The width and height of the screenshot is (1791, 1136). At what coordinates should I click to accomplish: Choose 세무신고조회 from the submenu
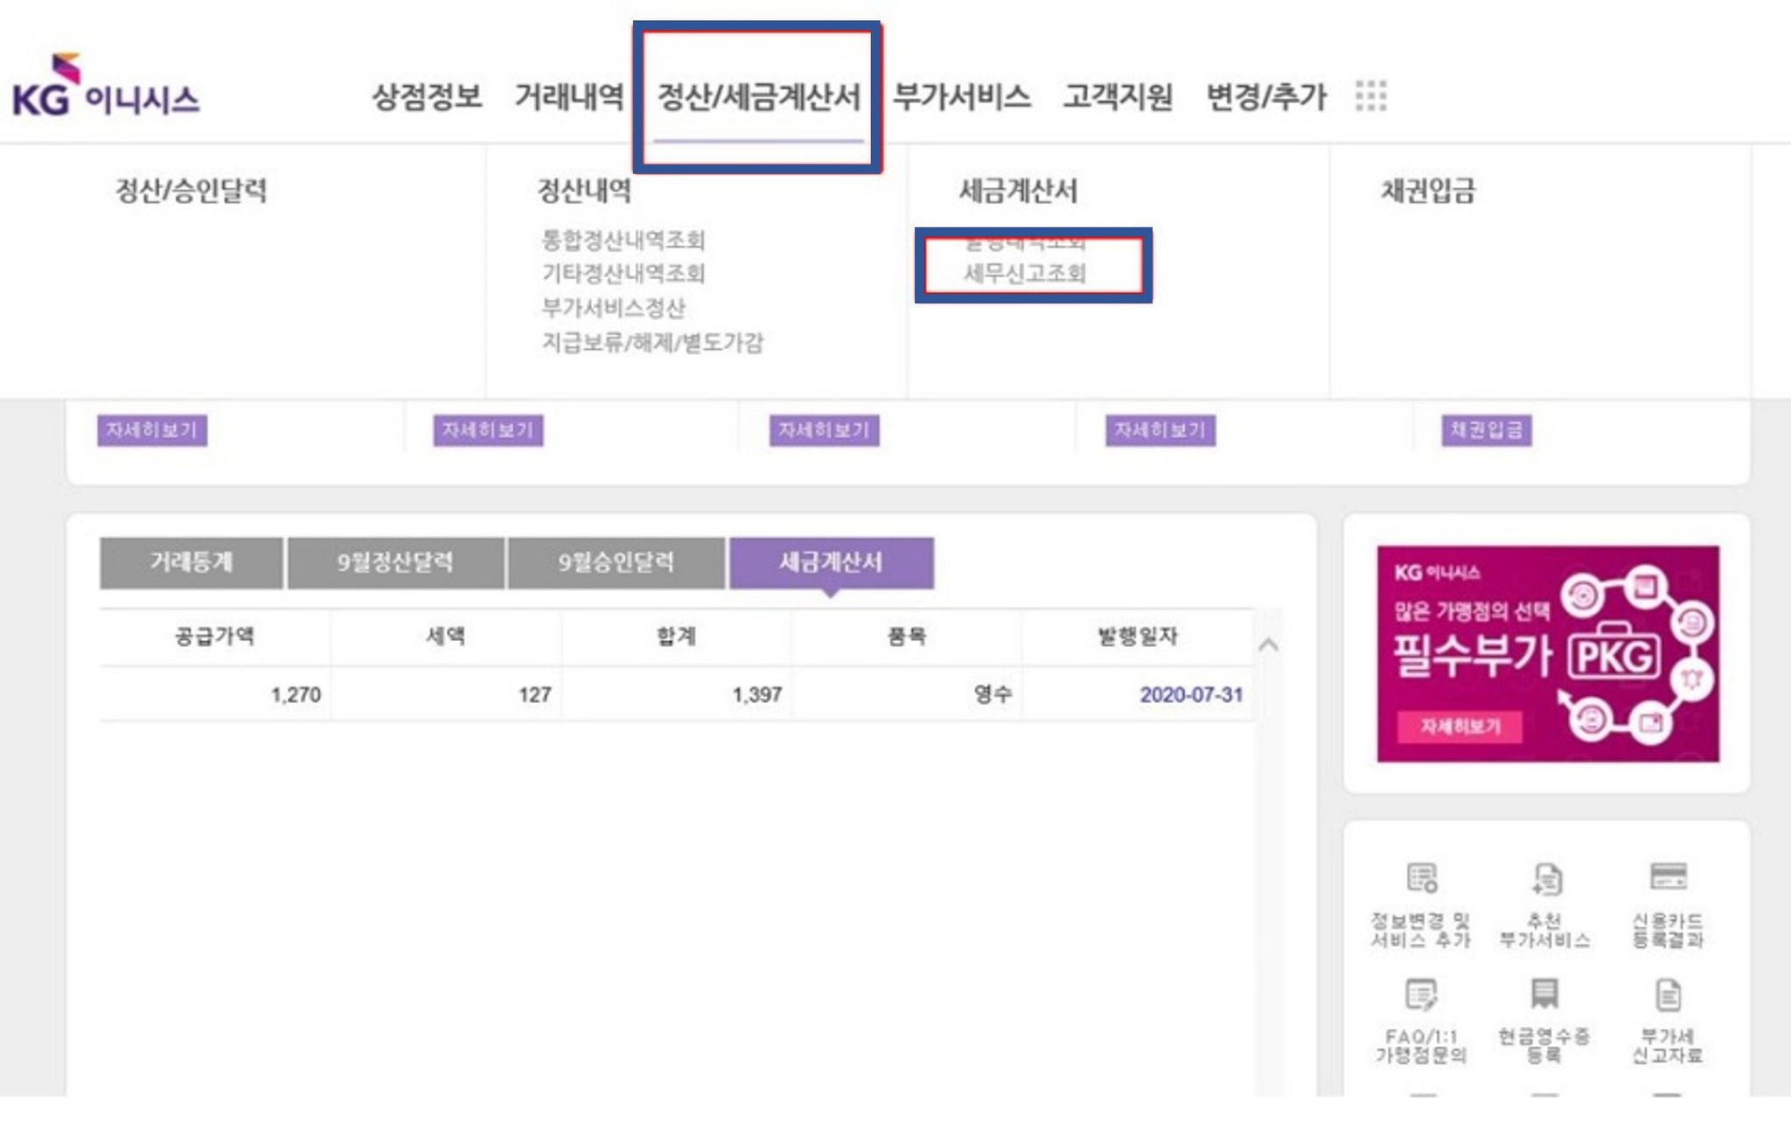tap(1025, 274)
